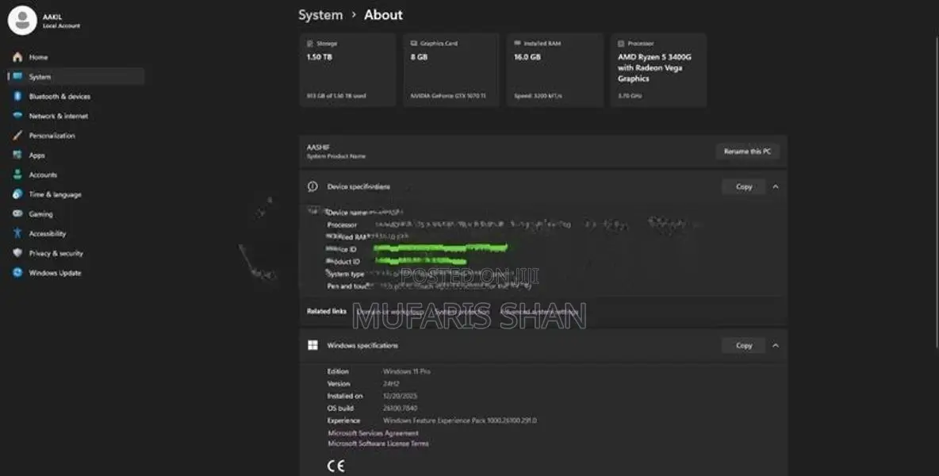Select the Installed on date value
The height and width of the screenshot is (476, 939).
click(400, 396)
